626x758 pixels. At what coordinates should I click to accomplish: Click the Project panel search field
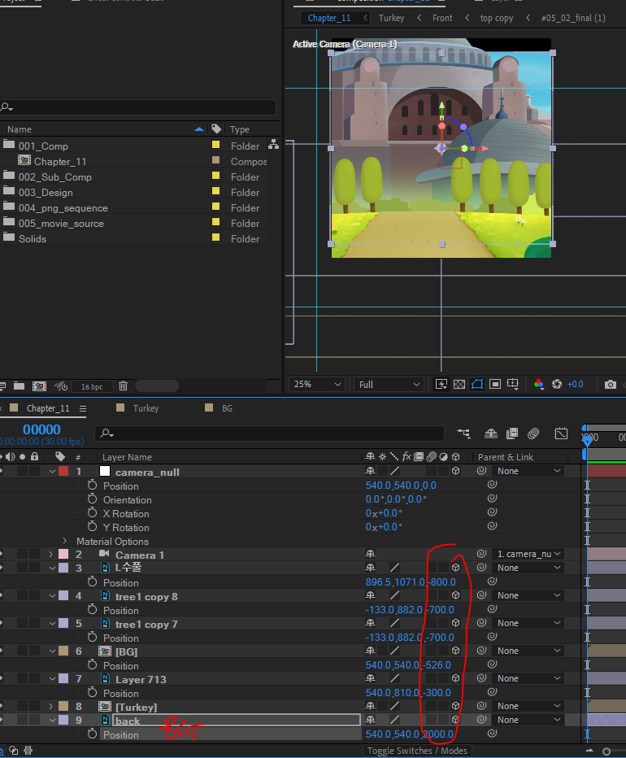[138, 107]
